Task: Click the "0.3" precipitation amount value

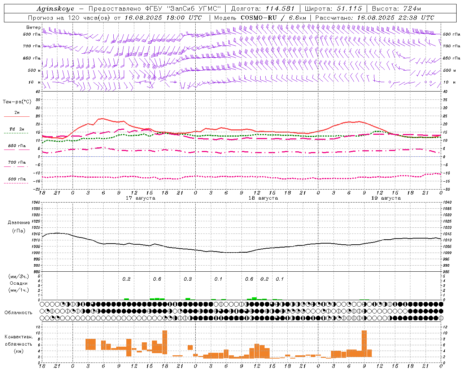Action: click(x=188, y=279)
